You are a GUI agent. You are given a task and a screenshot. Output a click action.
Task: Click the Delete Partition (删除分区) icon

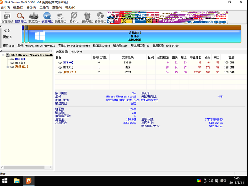point(87,18)
